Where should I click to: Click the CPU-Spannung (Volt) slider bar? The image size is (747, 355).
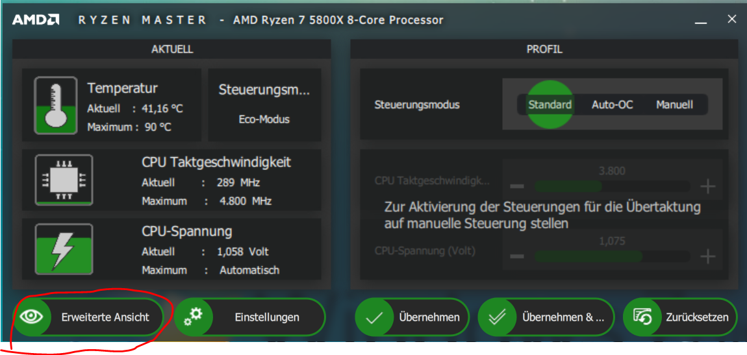click(x=612, y=257)
